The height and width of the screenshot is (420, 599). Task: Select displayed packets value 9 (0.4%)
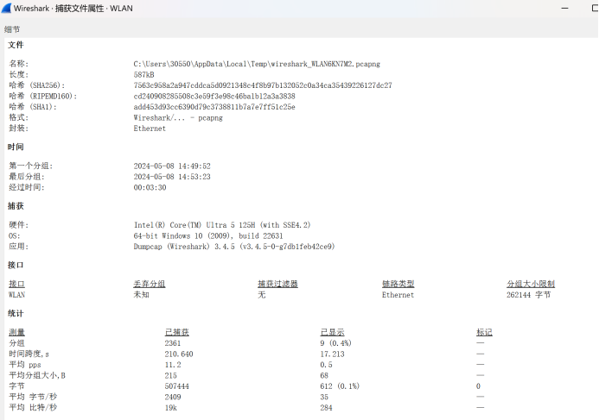335,343
